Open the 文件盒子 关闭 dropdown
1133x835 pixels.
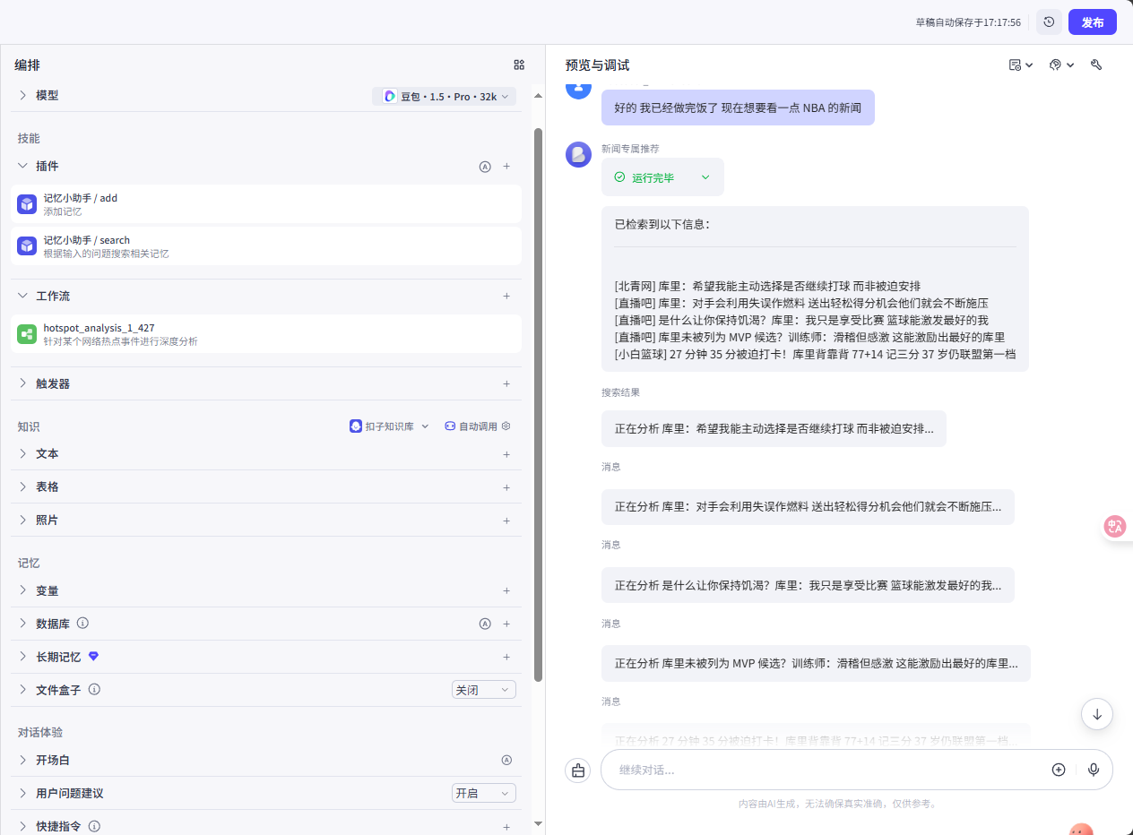click(x=484, y=690)
